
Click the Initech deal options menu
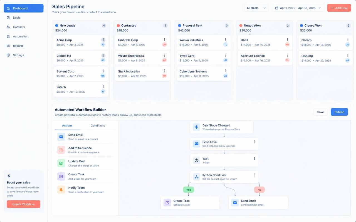pyautogui.click(x=103, y=87)
